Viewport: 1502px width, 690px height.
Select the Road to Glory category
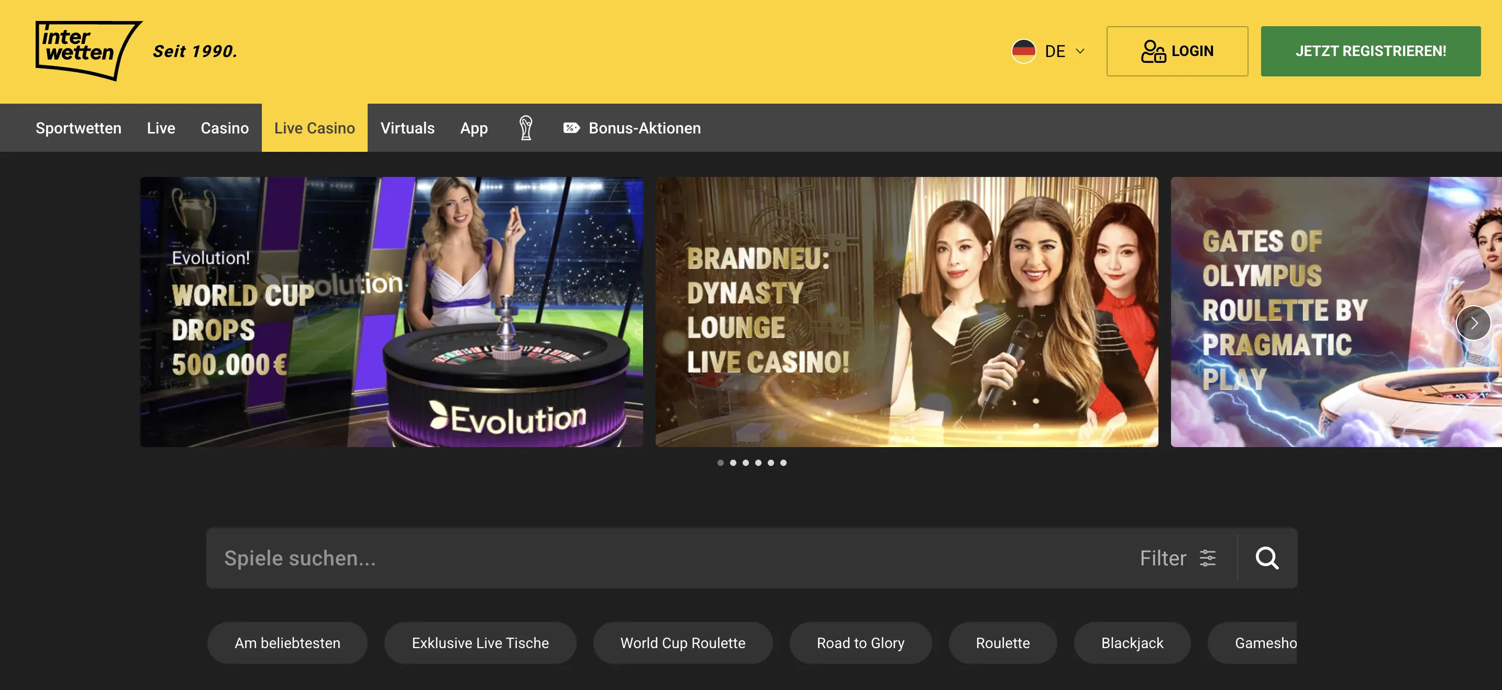[x=860, y=643]
